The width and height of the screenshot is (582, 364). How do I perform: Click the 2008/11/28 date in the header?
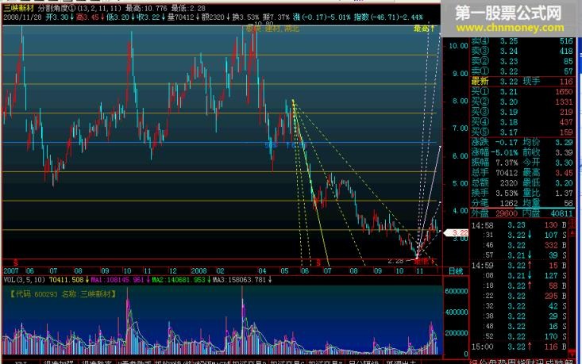22,17
